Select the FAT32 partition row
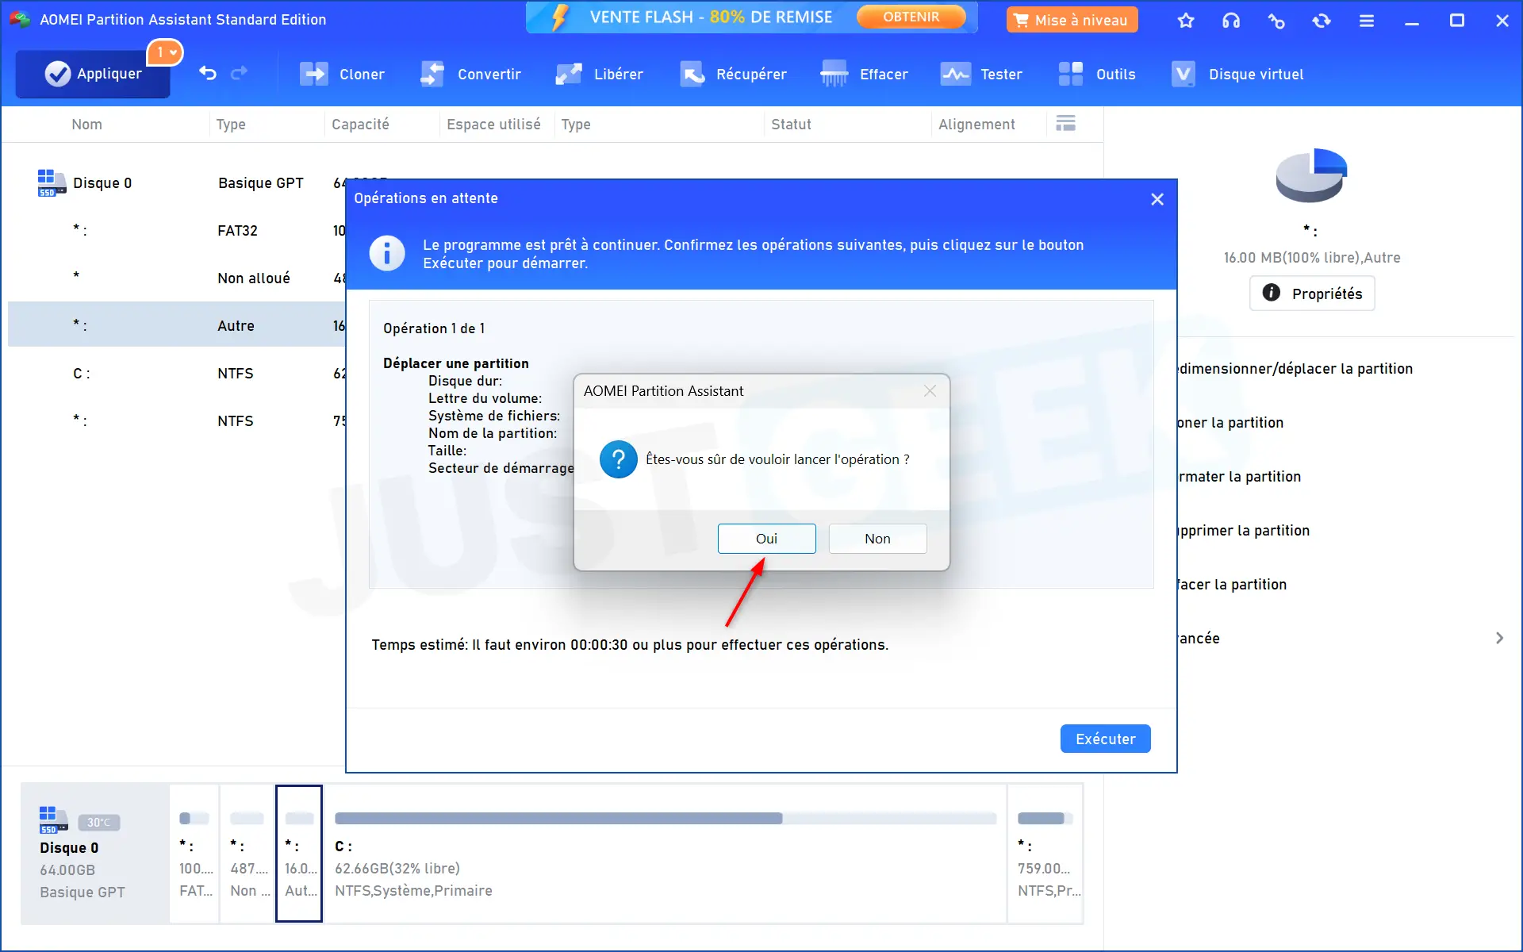The image size is (1523, 952). 177,231
